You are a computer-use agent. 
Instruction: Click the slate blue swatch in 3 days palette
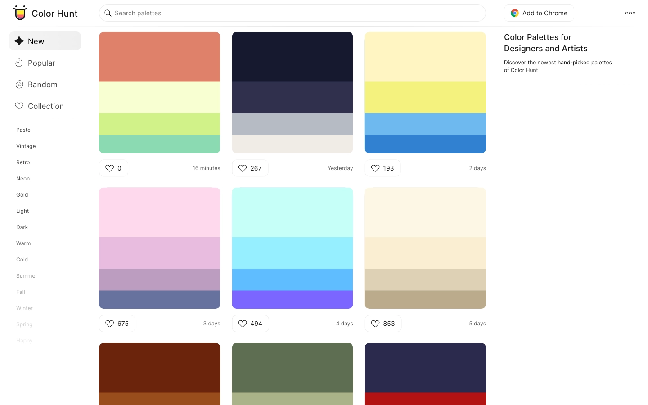pos(160,299)
